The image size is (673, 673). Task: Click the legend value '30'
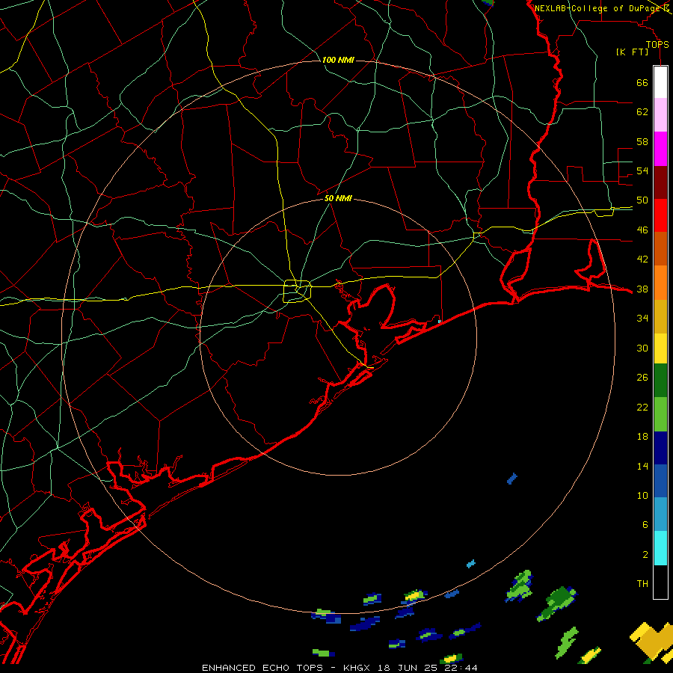click(x=642, y=348)
